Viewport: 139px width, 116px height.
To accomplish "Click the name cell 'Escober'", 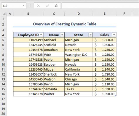I will pos(54,64).
